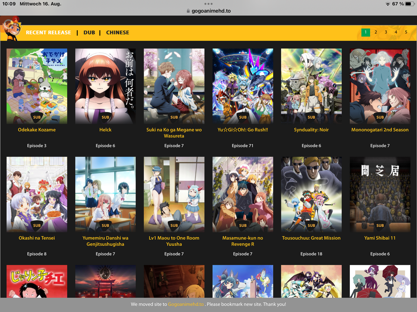Click the Yami Shibai 11 poster thumbnail
The width and height of the screenshot is (417, 312).
click(x=380, y=194)
